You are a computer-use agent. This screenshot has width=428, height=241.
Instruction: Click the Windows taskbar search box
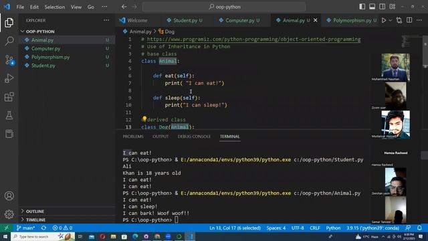coord(43,236)
